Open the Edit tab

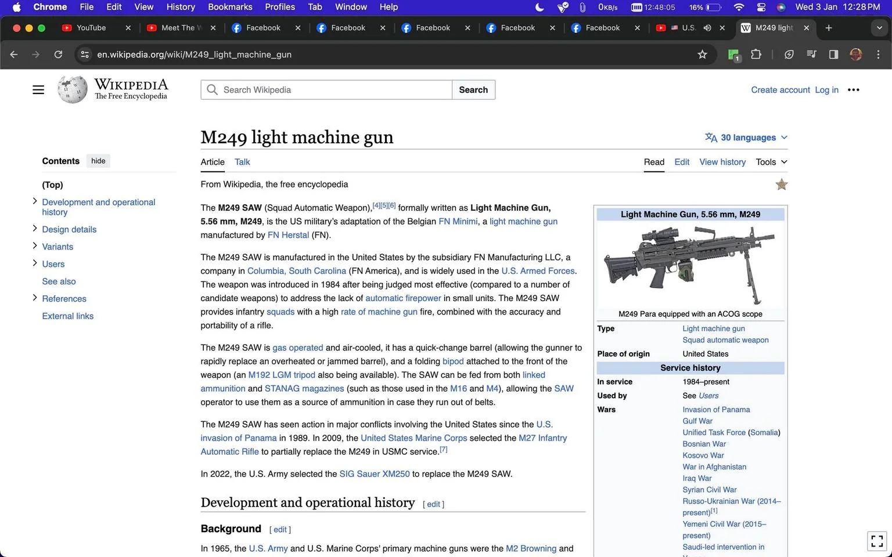click(682, 162)
